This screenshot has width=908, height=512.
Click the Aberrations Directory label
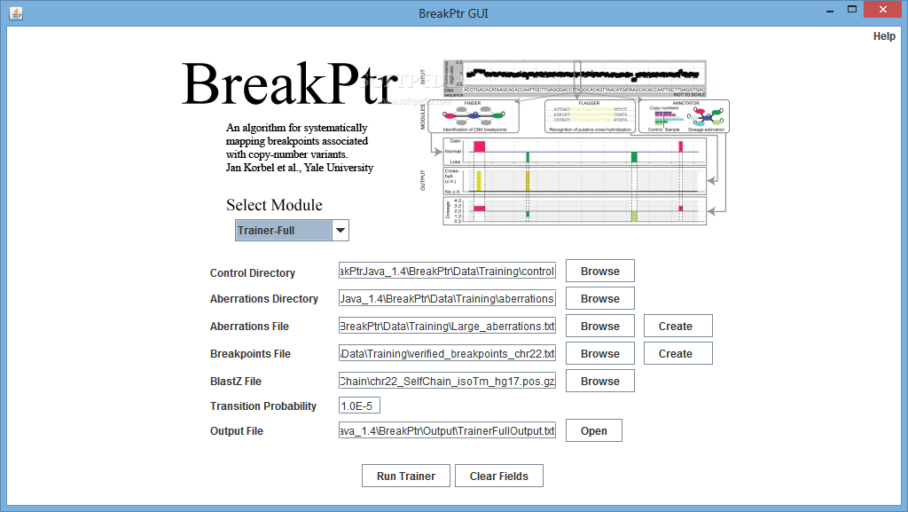(264, 299)
